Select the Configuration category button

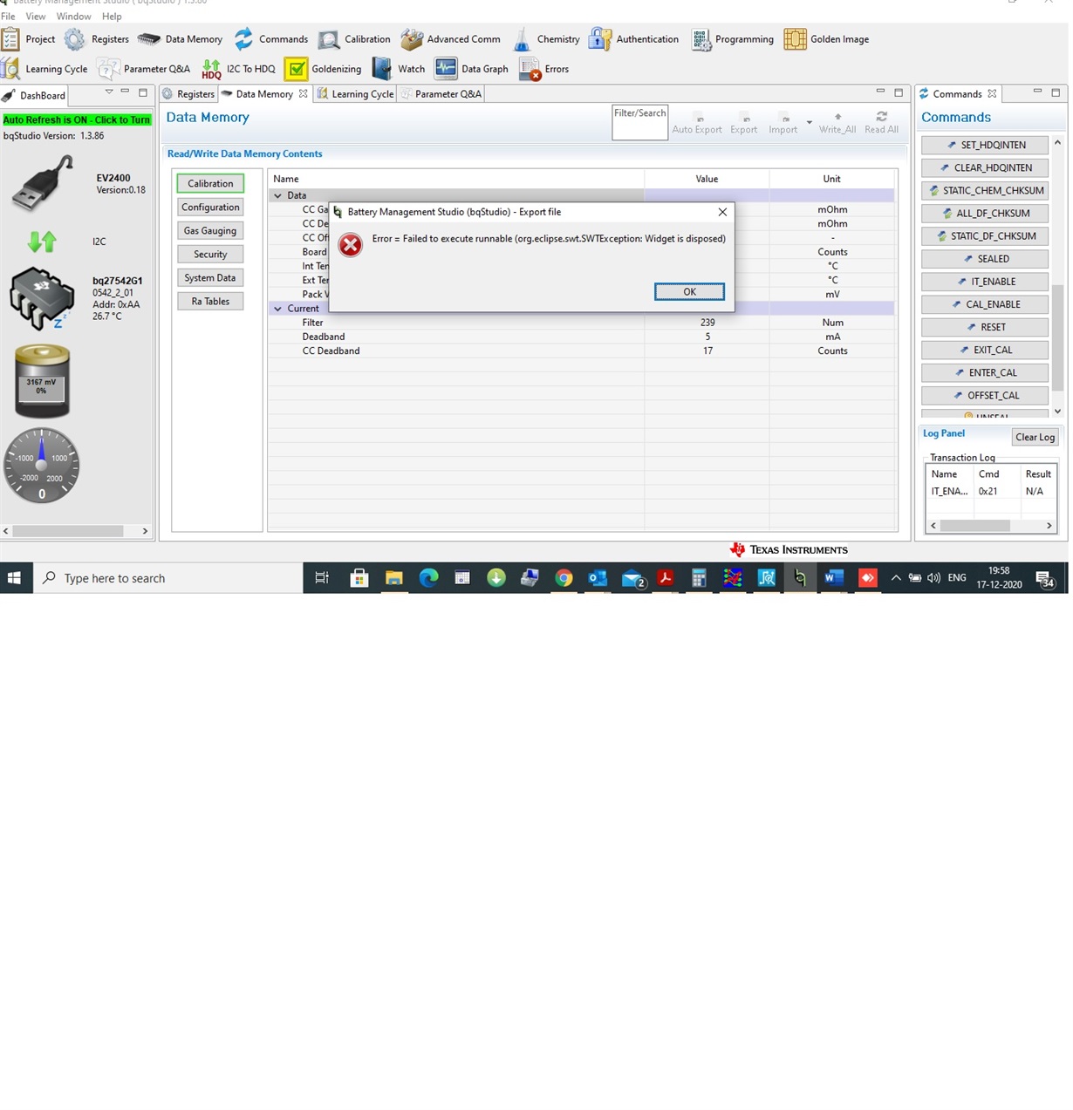(x=210, y=208)
